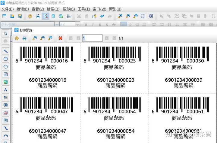
Task: Select the rich text tool in sidebar
Action: point(5,97)
